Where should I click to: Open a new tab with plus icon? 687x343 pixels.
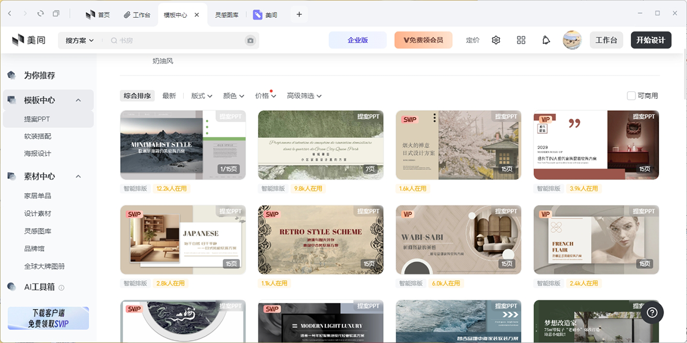(x=299, y=14)
